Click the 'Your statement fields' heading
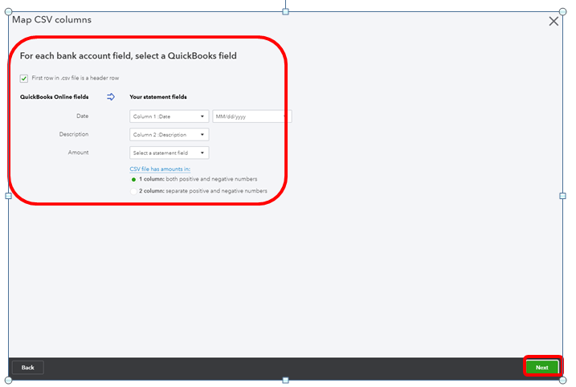 click(158, 97)
